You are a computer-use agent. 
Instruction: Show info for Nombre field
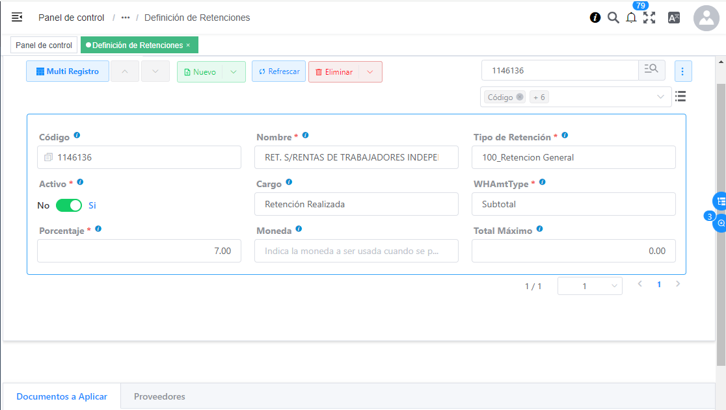[305, 135]
